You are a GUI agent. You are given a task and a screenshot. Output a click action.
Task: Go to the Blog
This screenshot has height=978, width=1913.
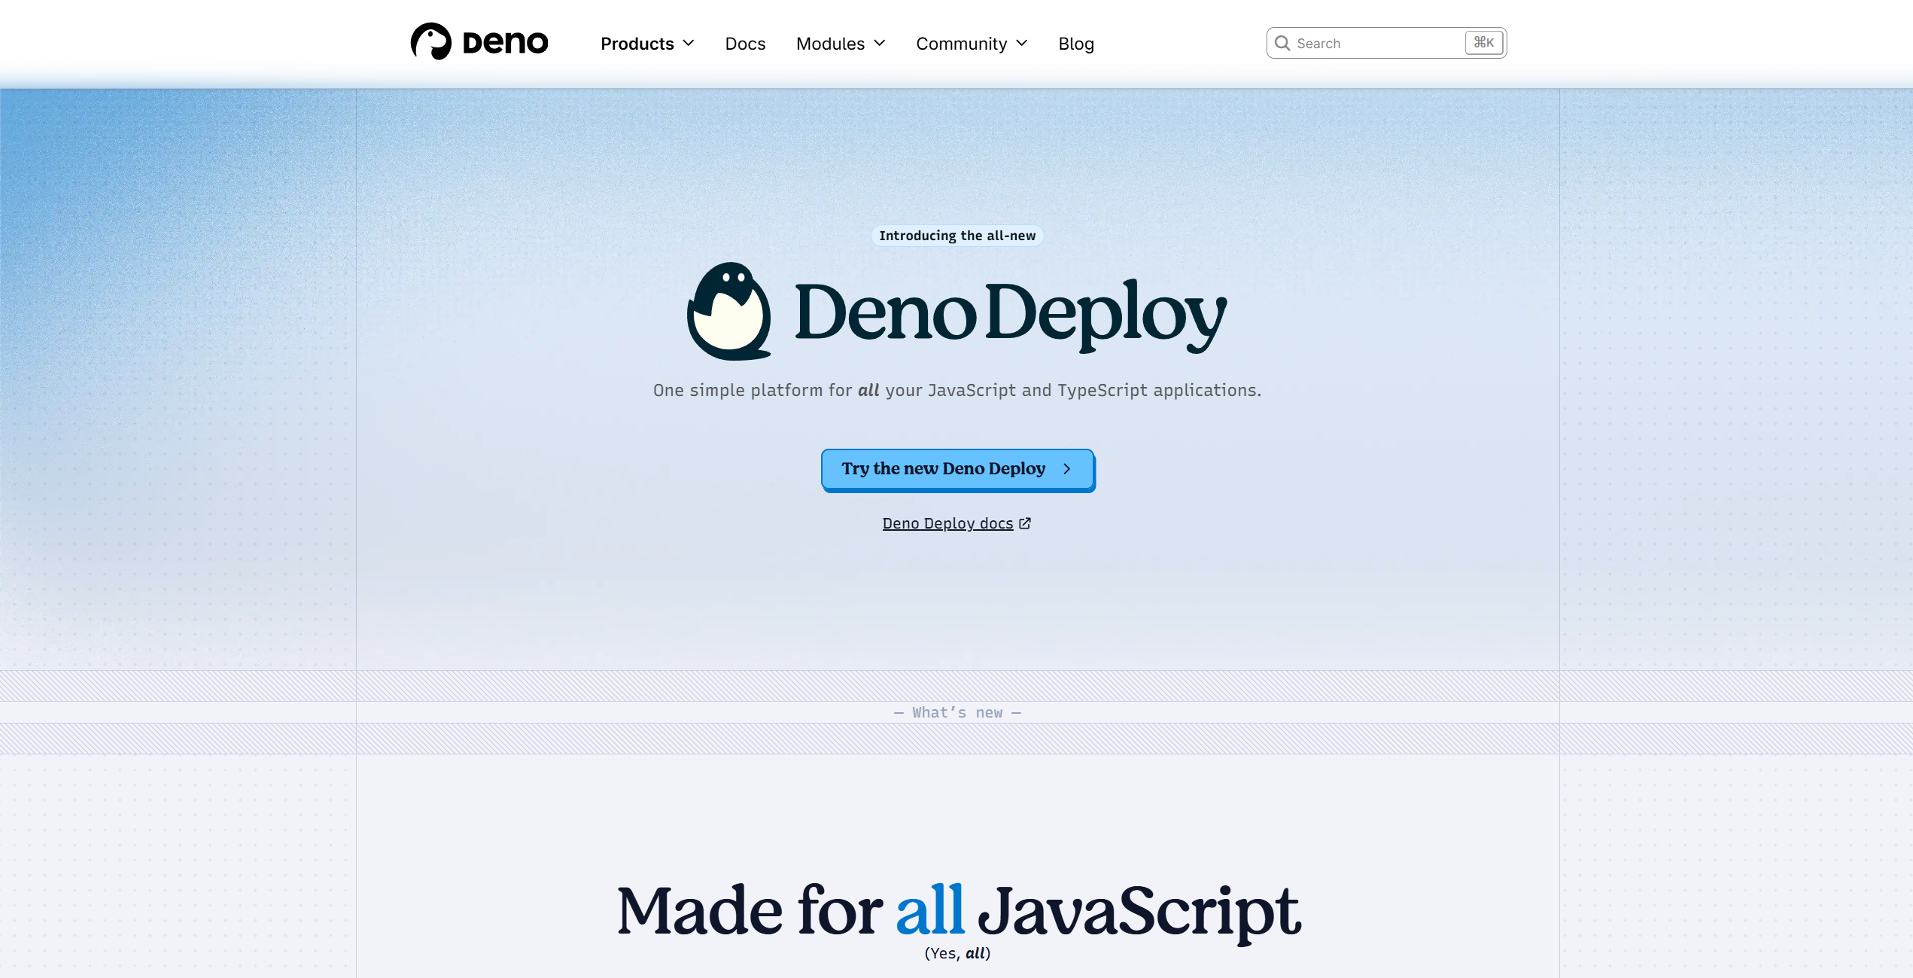point(1076,44)
